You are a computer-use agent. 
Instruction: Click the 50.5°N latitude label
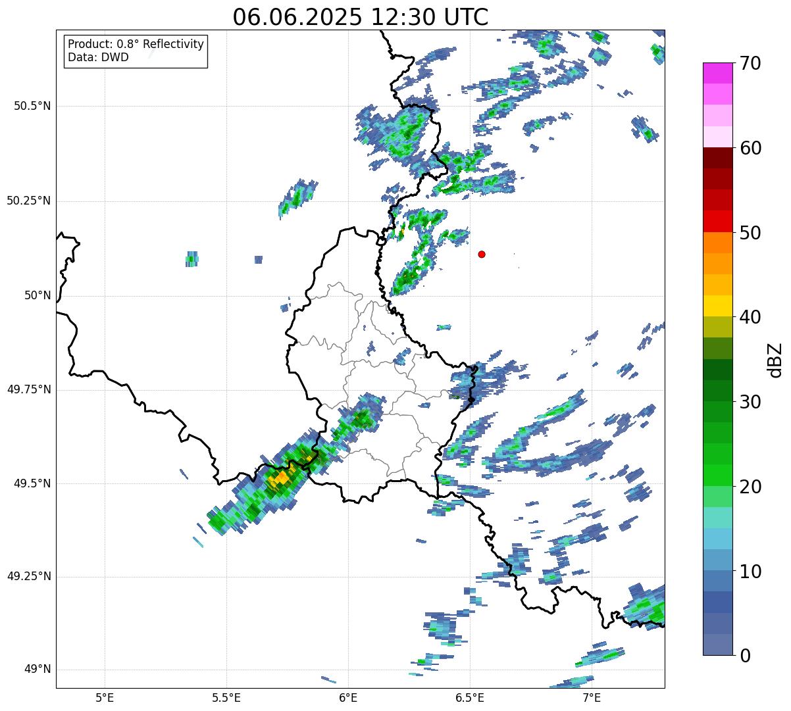click(x=32, y=106)
